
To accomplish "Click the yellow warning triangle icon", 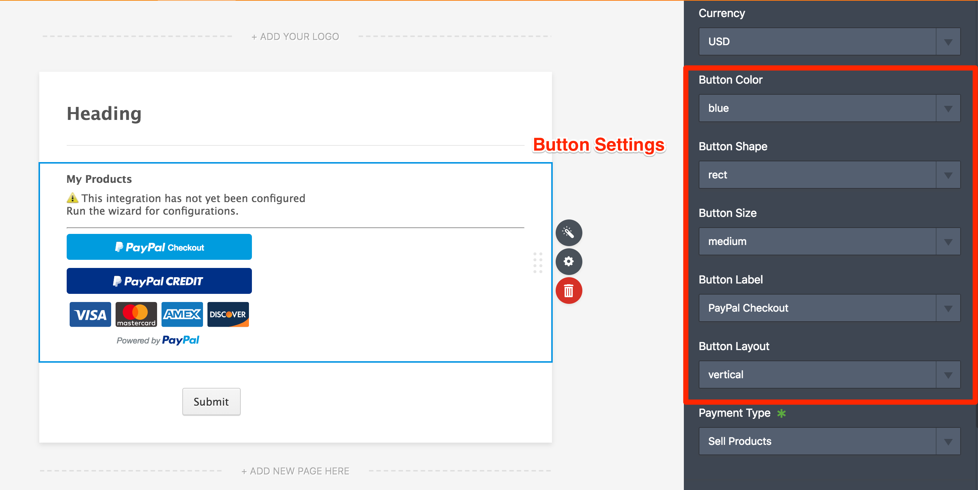I will pyautogui.click(x=72, y=198).
